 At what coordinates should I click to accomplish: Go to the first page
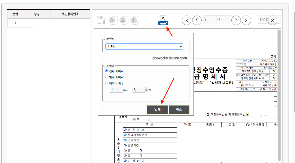tap(186, 20)
